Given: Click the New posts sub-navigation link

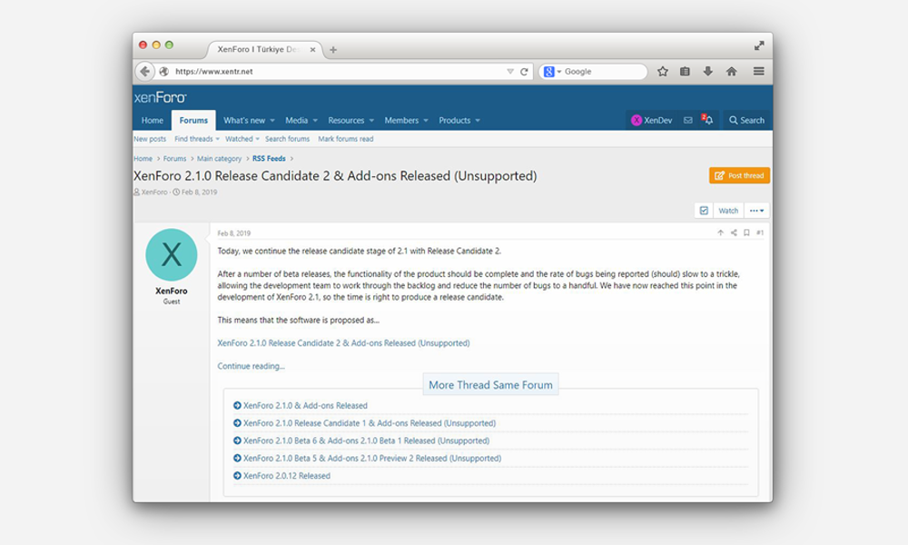Looking at the screenshot, I should click(150, 139).
